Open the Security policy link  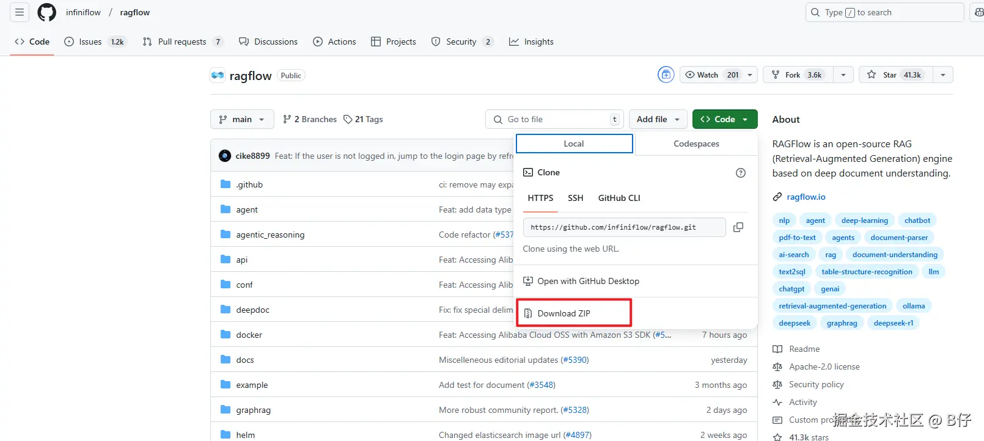(x=816, y=384)
